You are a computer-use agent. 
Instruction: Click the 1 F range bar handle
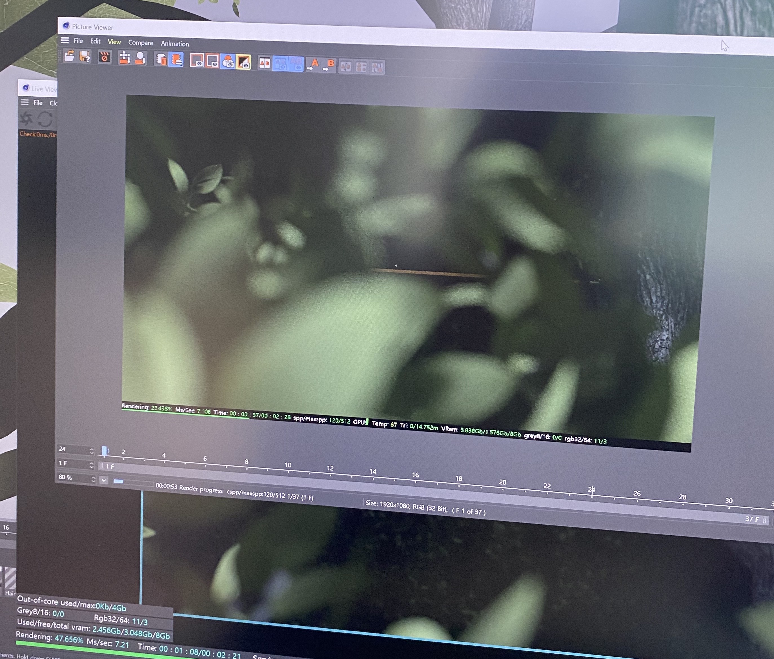(x=101, y=466)
